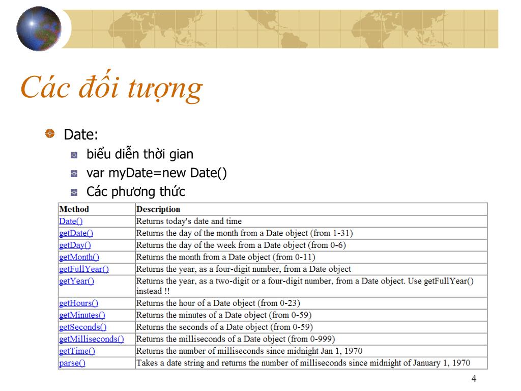Select text 'Các phương thức'
Viewport: 521px width, 391px height.
136,192
